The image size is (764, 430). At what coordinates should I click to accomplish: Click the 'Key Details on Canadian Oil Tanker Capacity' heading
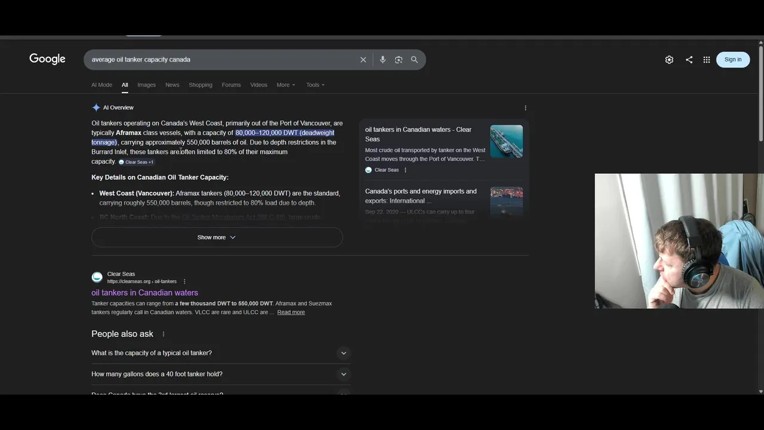(160, 177)
